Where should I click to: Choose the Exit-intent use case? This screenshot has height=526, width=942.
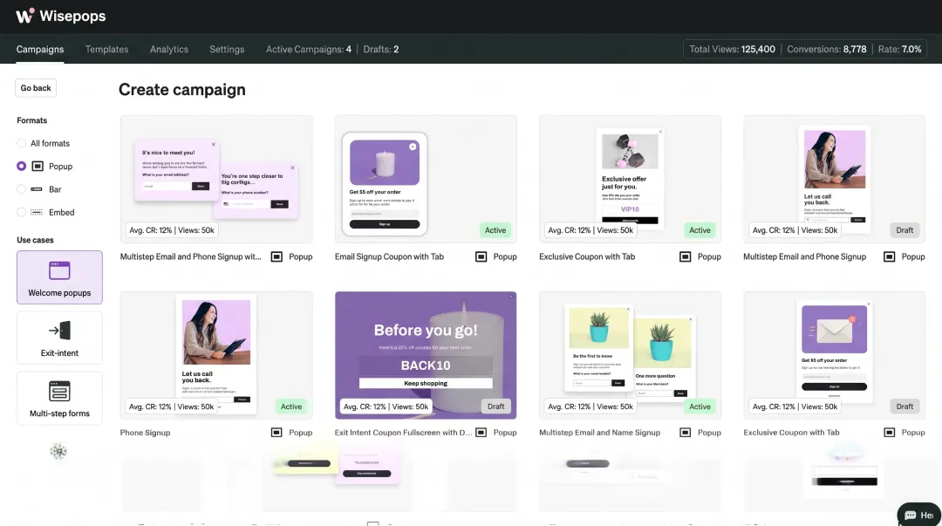[x=59, y=338]
